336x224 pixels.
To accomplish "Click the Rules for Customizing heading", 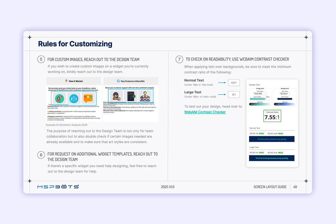I will click(x=75, y=44).
